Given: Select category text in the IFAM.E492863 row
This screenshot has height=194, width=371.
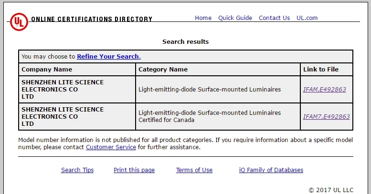Looking at the screenshot, I should coord(210,89).
